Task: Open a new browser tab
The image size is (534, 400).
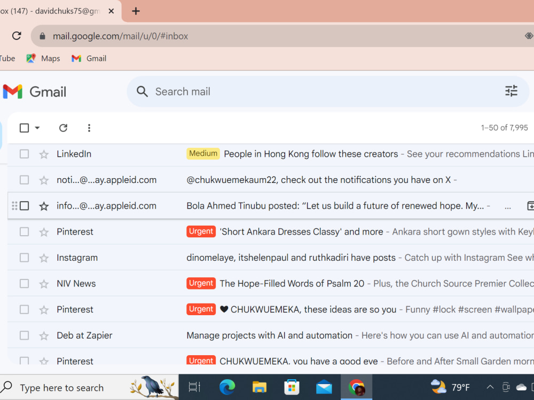Action: point(136,11)
